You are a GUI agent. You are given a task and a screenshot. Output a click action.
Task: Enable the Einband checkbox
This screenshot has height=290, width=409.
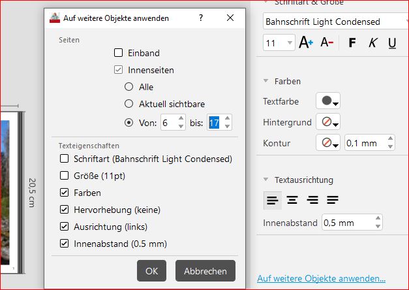click(118, 53)
